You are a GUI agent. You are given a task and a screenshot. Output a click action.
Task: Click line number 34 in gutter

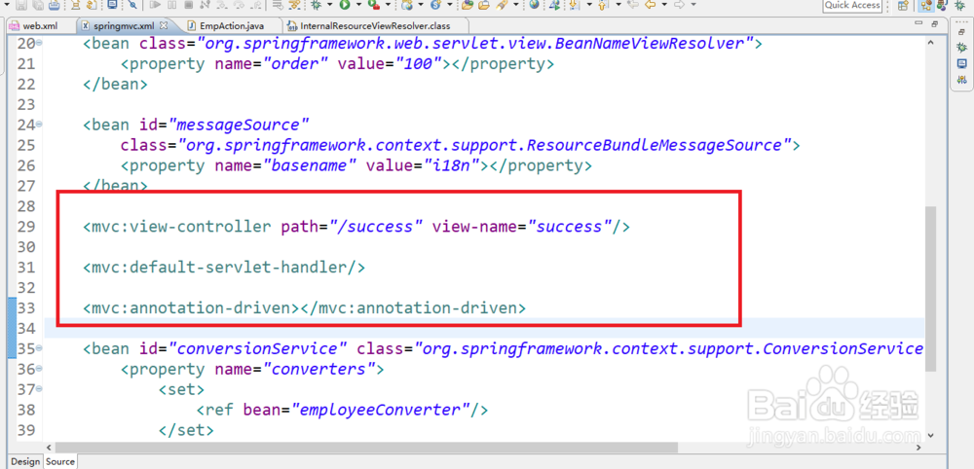pos(25,328)
